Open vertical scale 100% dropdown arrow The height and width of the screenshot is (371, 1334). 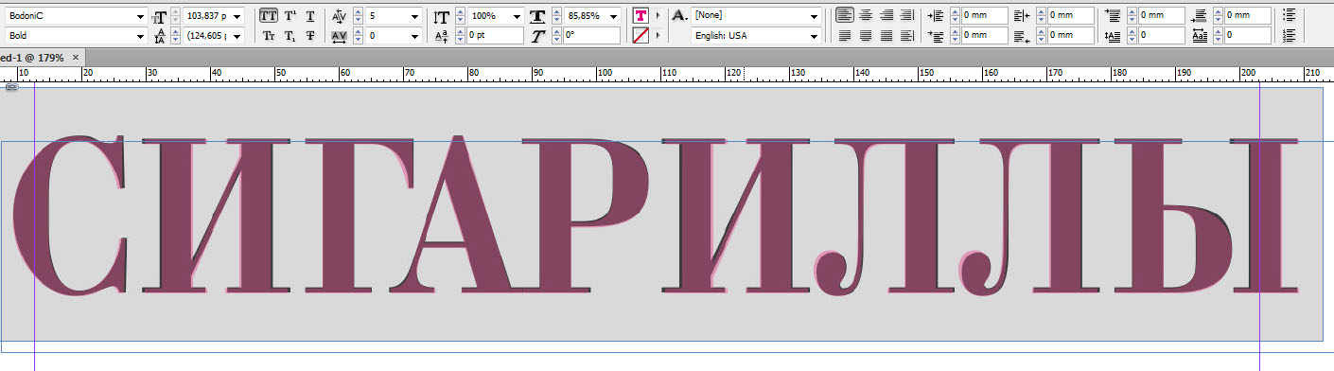(517, 16)
